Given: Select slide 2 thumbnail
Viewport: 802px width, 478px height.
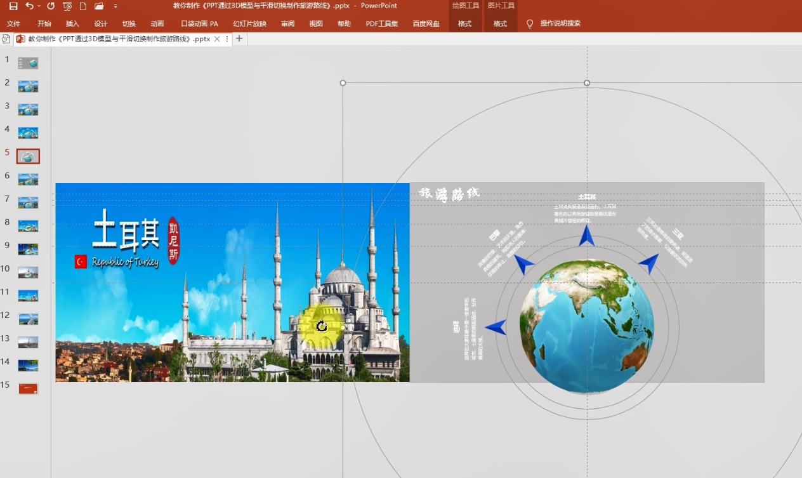Looking at the screenshot, I should tap(28, 86).
